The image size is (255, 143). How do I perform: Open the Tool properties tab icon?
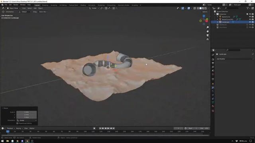(x=213, y=55)
